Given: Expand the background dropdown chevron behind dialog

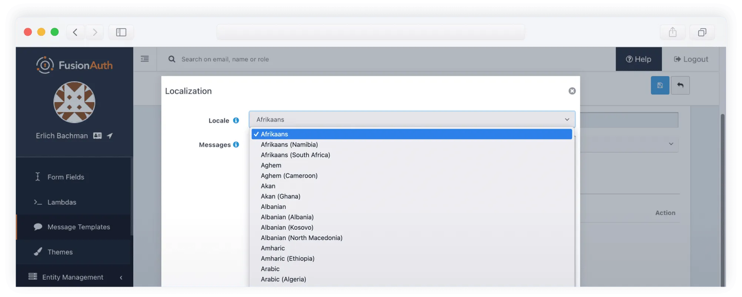Looking at the screenshot, I should (x=671, y=144).
